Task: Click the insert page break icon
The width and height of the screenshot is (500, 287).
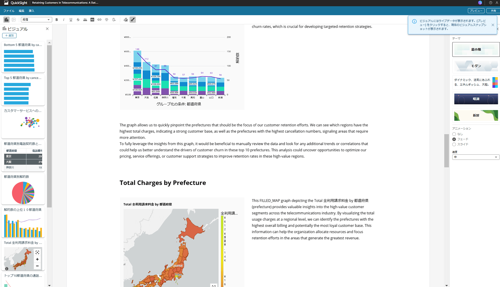Action: [114, 19]
